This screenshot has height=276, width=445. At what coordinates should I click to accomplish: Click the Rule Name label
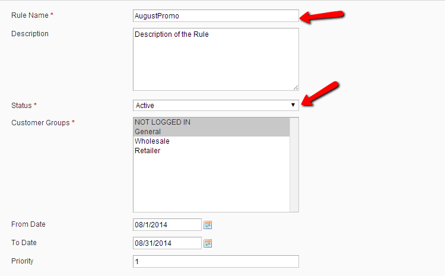click(x=31, y=15)
